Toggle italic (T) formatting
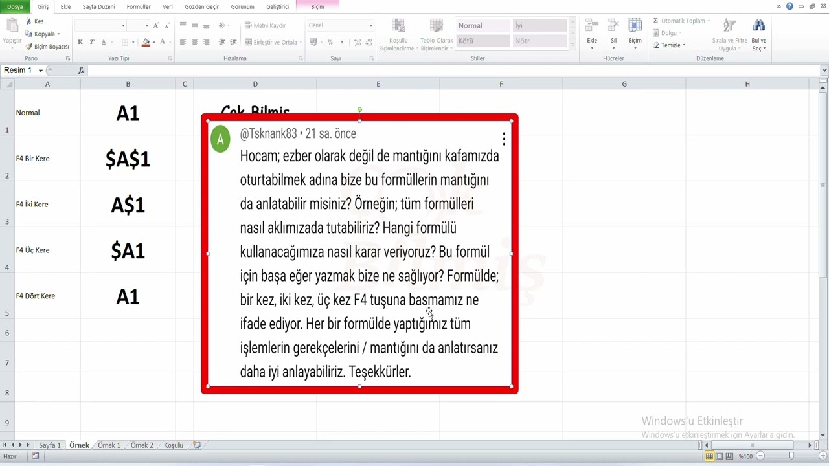The image size is (829, 466). click(x=92, y=42)
